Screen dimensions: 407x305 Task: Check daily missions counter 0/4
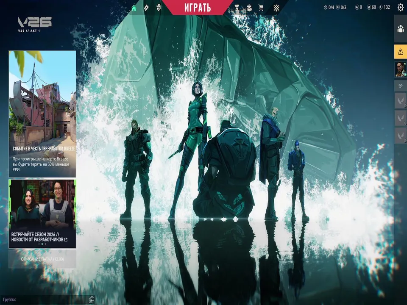(329, 7)
